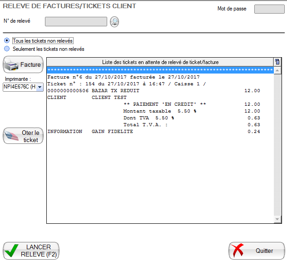Launch the relevé with green checkmark button
The height and width of the screenshot is (261, 287).
(x=31, y=251)
